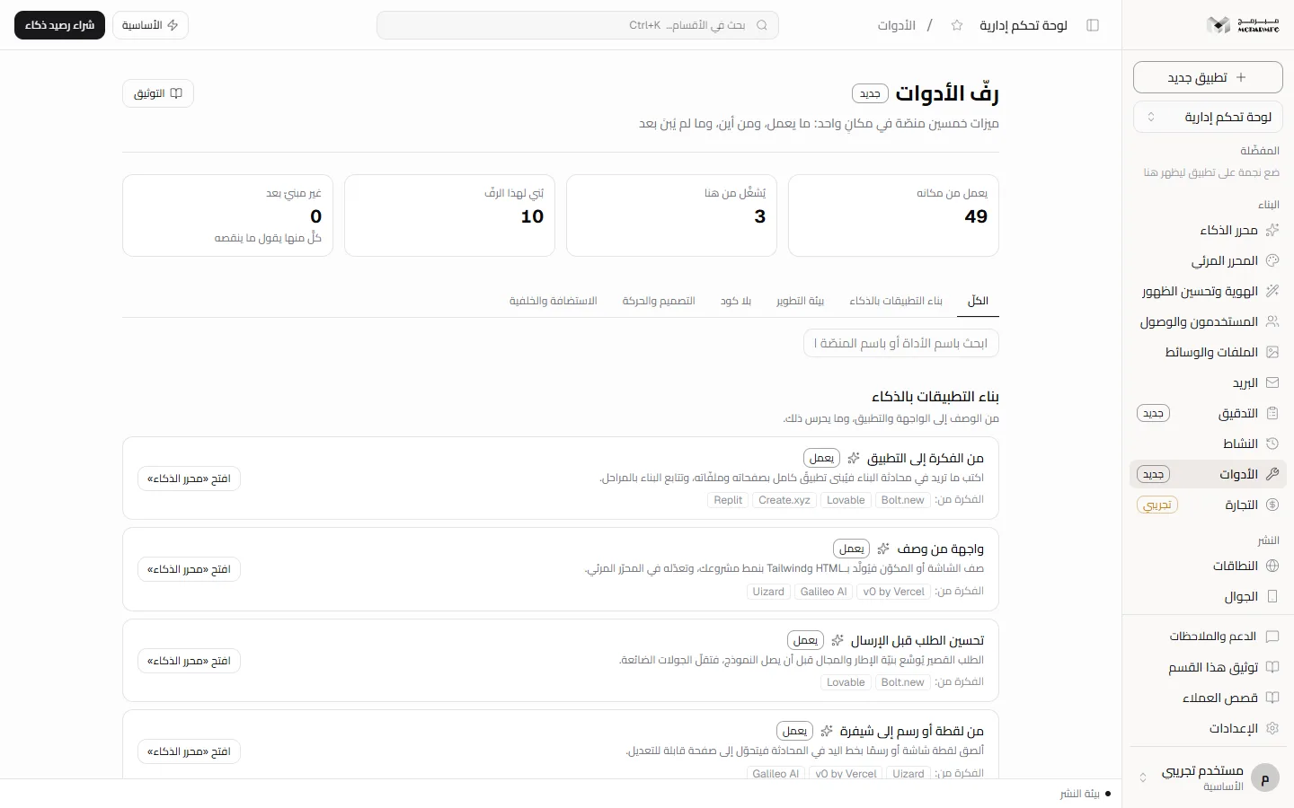Click the تجريبي badge next to التجارة
The width and height of the screenshot is (1294, 808).
tap(1157, 505)
